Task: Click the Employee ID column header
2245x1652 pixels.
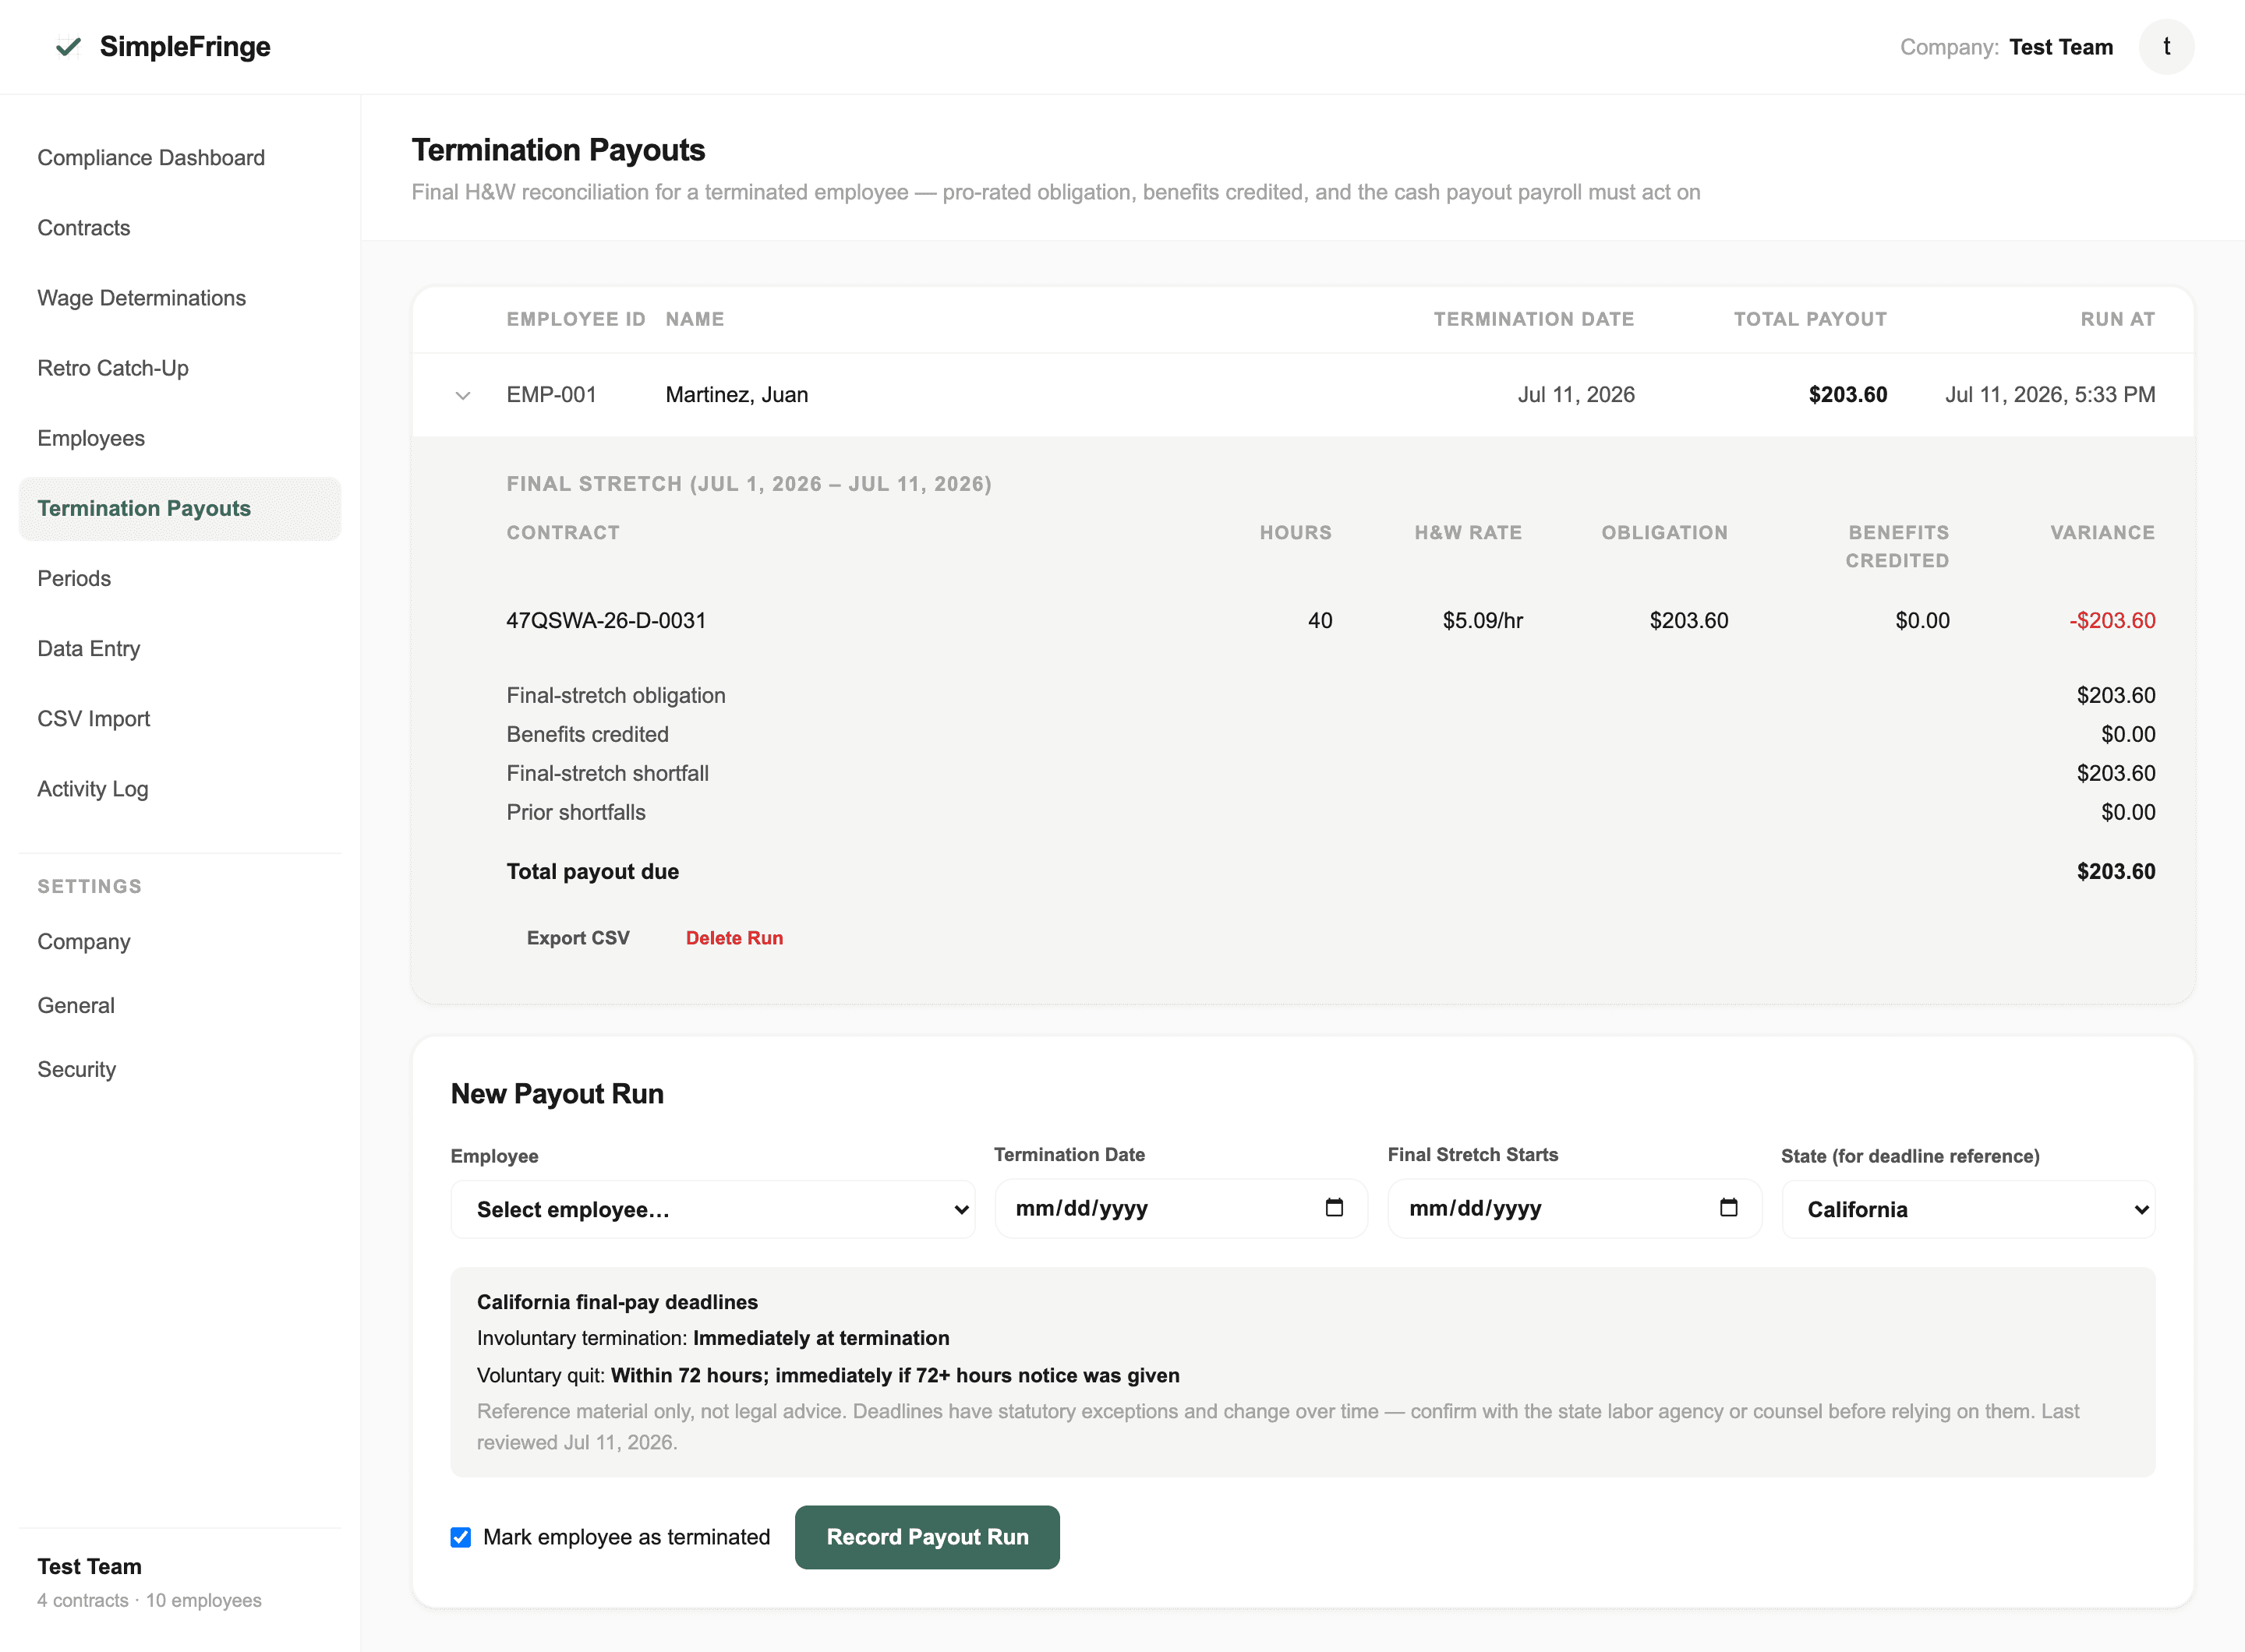Action: pyautogui.click(x=576, y=319)
